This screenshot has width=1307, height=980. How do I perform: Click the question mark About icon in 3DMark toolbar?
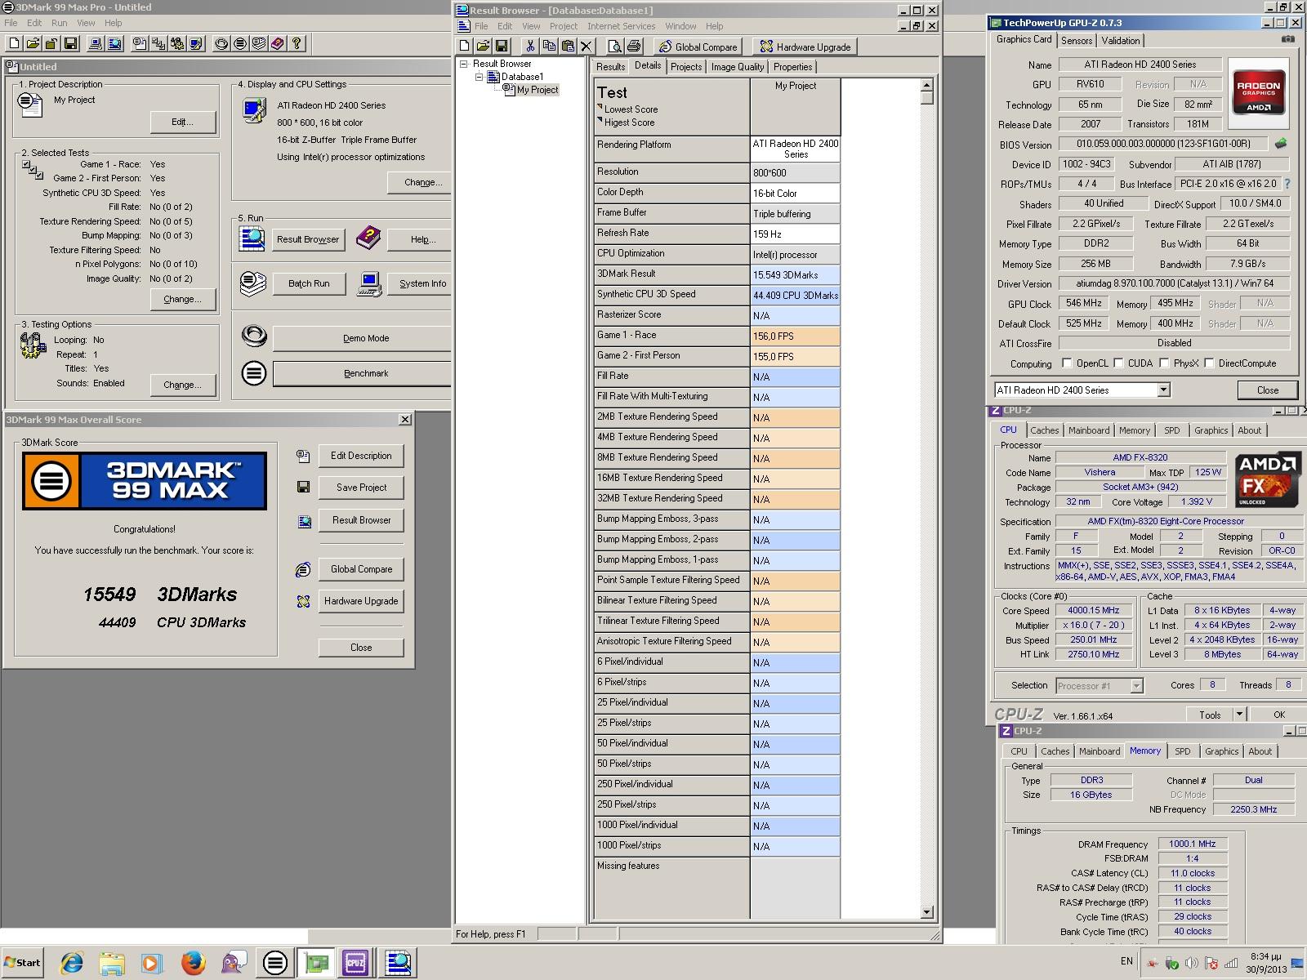[297, 43]
